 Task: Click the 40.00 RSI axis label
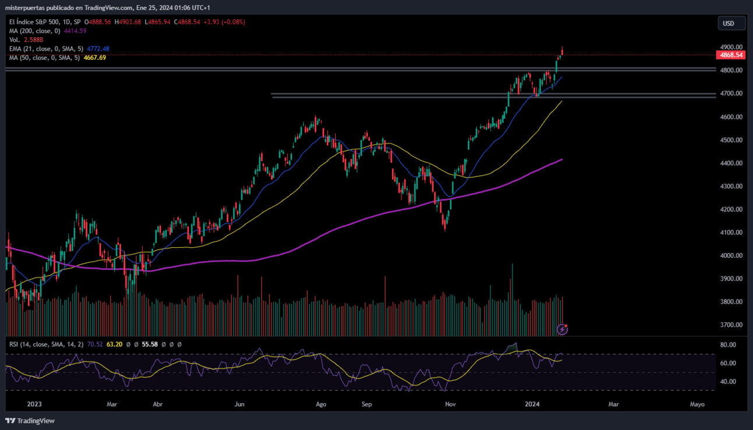[x=729, y=382]
